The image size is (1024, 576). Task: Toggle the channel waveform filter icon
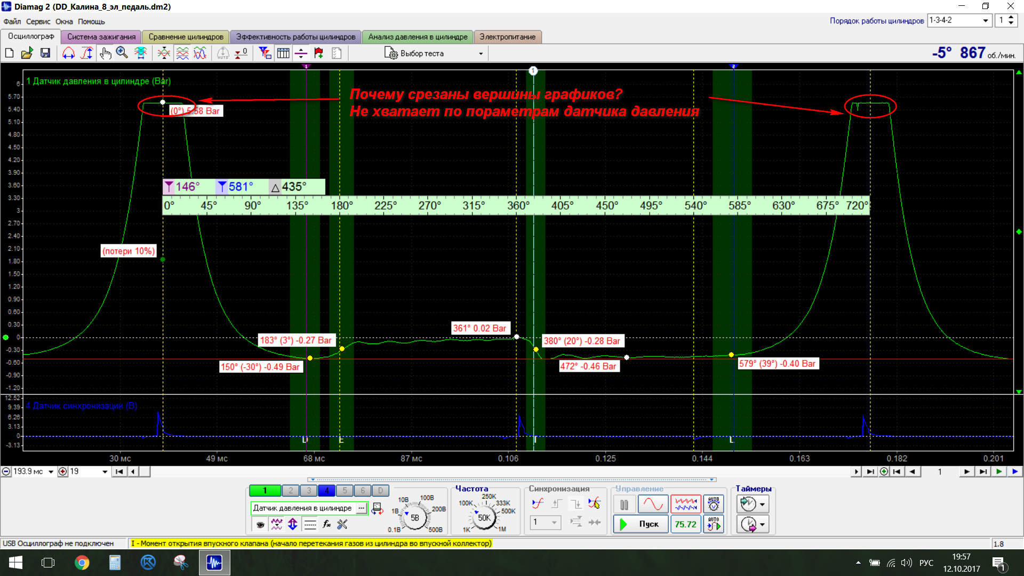point(277,525)
